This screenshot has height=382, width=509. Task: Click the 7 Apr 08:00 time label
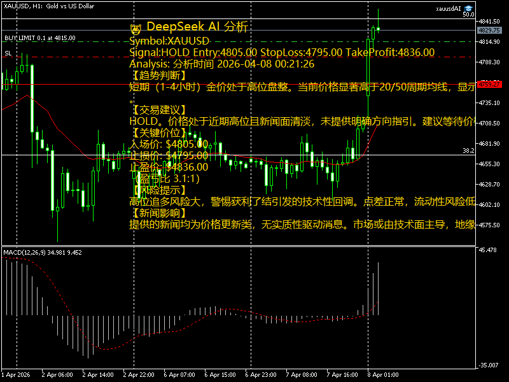tap(302, 375)
